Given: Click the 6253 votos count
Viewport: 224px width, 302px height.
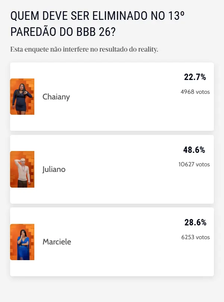Looking at the screenshot, I should 195,237.
